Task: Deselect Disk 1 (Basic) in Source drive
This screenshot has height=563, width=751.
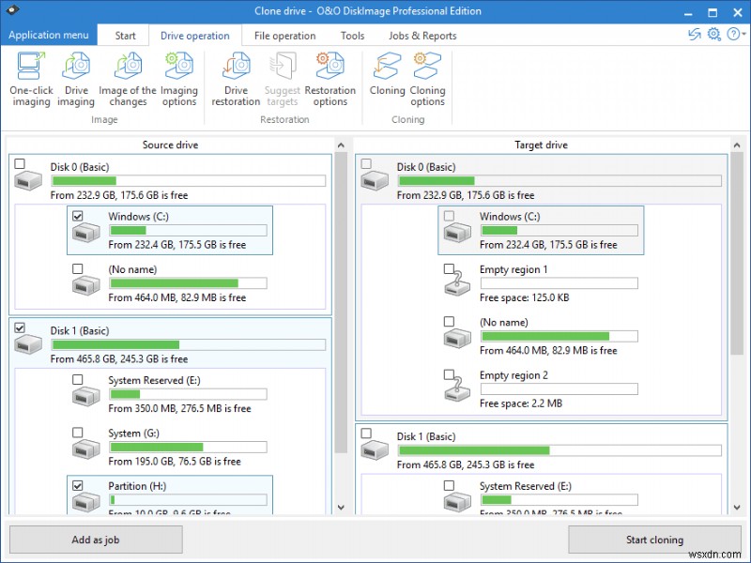Action: (21, 327)
